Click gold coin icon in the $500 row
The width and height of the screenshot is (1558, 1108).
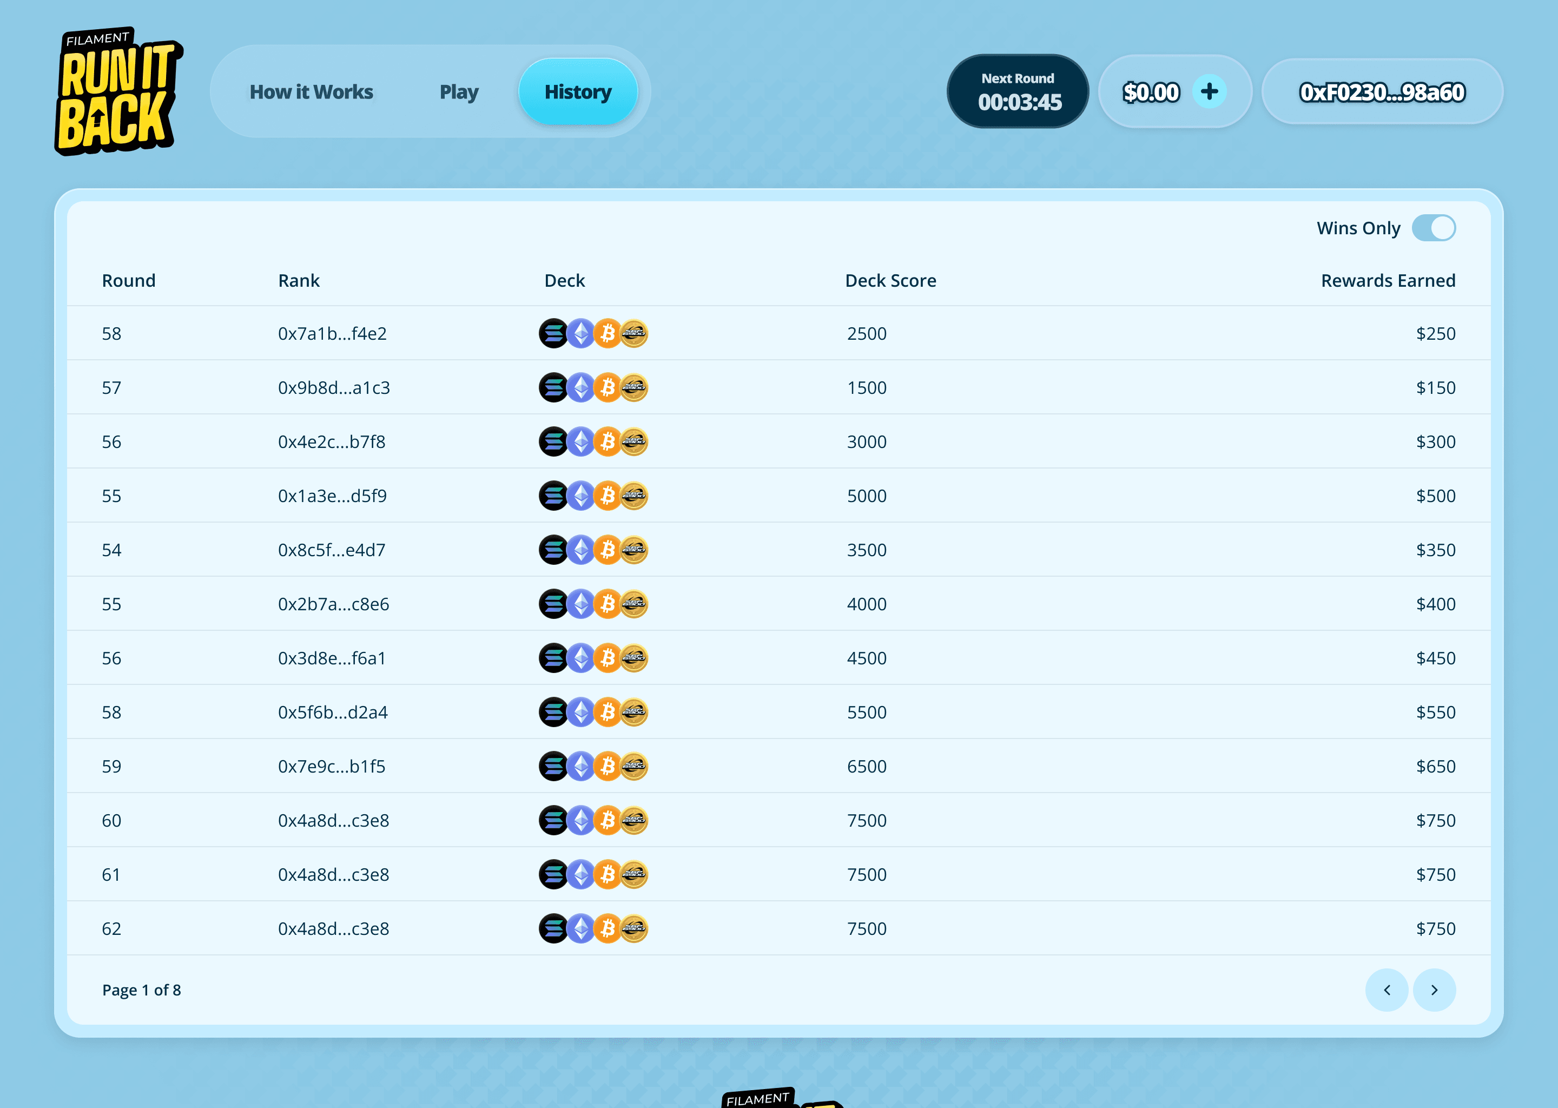[x=635, y=496]
